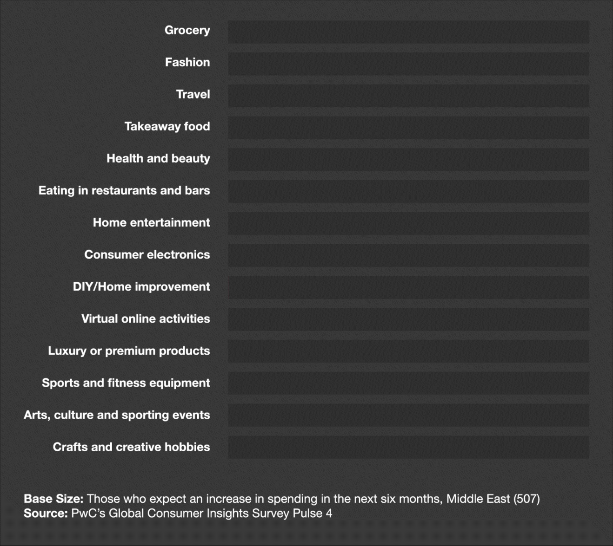This screenshot has width=613, height=546.
Task: Select the Takeaway food label
Action: tap(167, 127)
